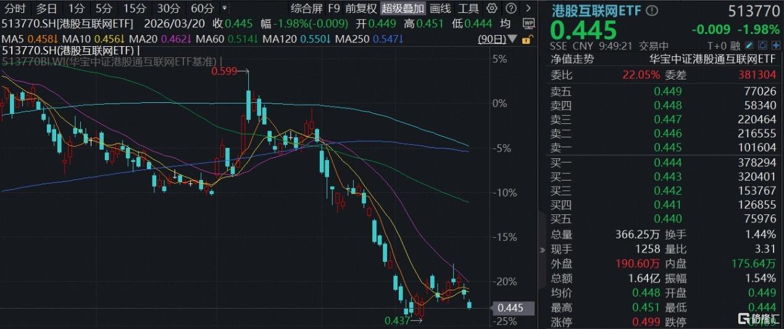The width and height of the screenshot is (784, 329).
Task: Click the 0.445 current price axis tag
Action: [x=514, y=307]
